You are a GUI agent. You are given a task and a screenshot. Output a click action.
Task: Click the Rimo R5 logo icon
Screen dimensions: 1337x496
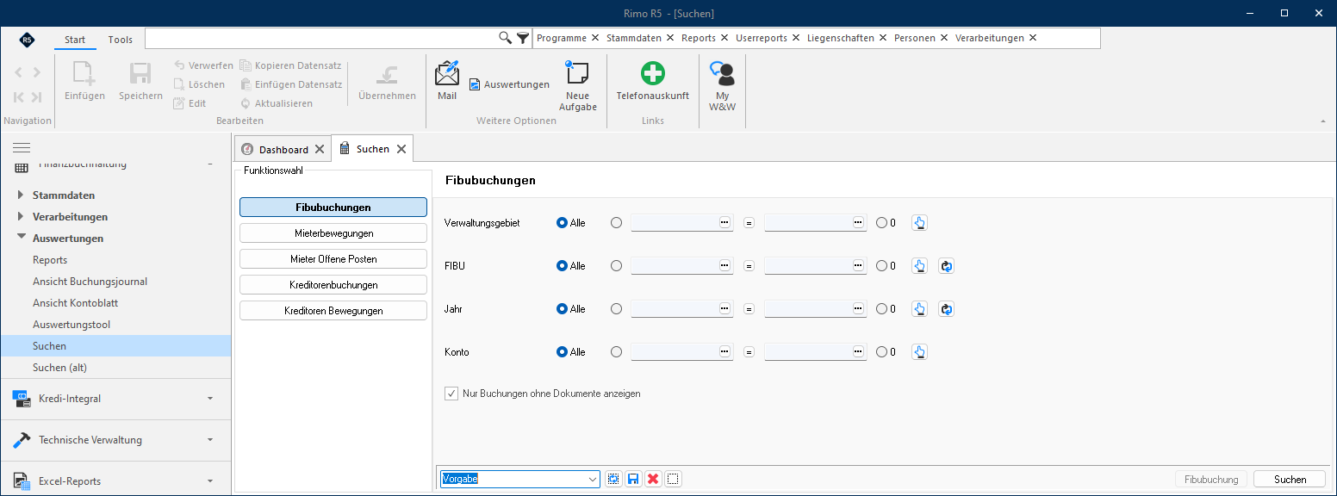[27, 39]
